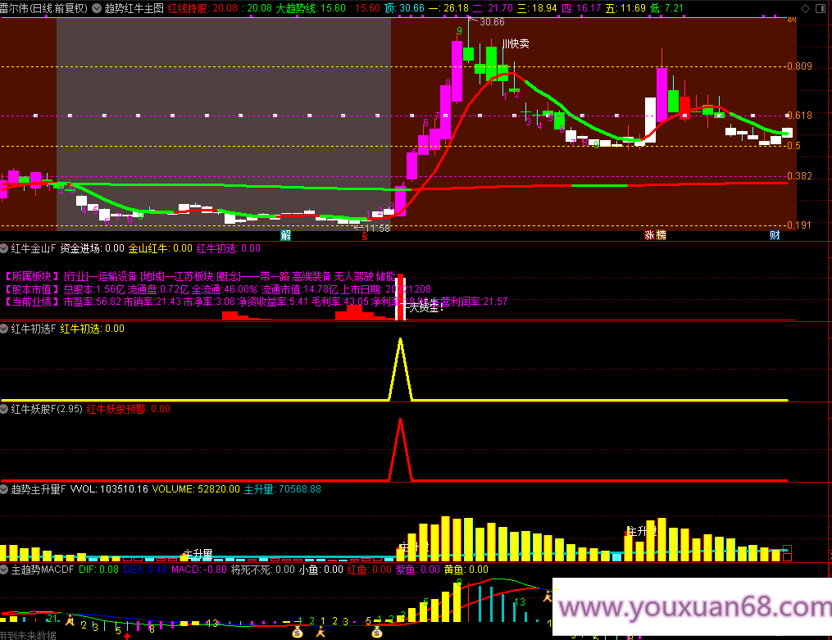Image resolution: width=832 pixels, height=640 pixels.
Task: Open the 红牛金山F indicator dropdown arrow
Action: pos(5,248)
